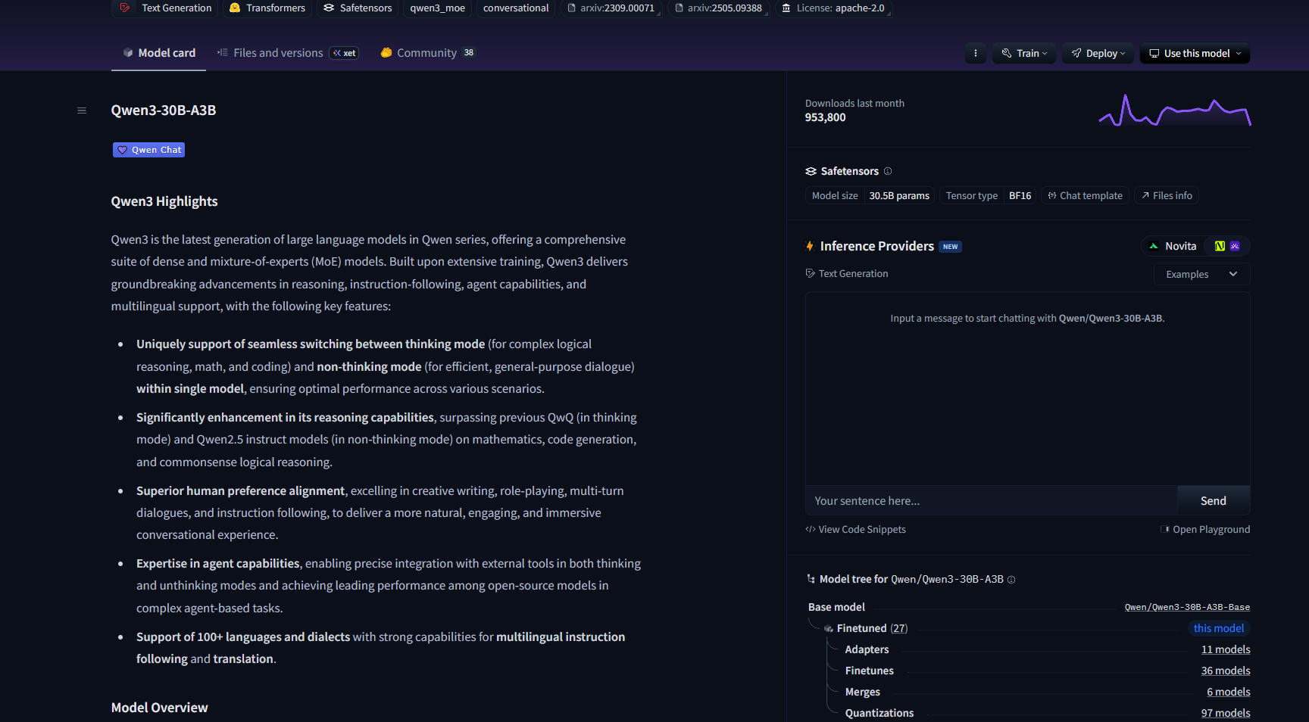Image resolution: width=1309 pixels, height=722 pixels.
Task: Click the conversational tag
Action: tap(516, 8)
